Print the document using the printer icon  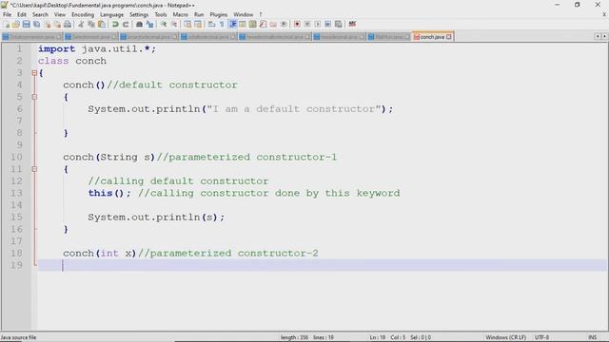click(x=68, y=24)
